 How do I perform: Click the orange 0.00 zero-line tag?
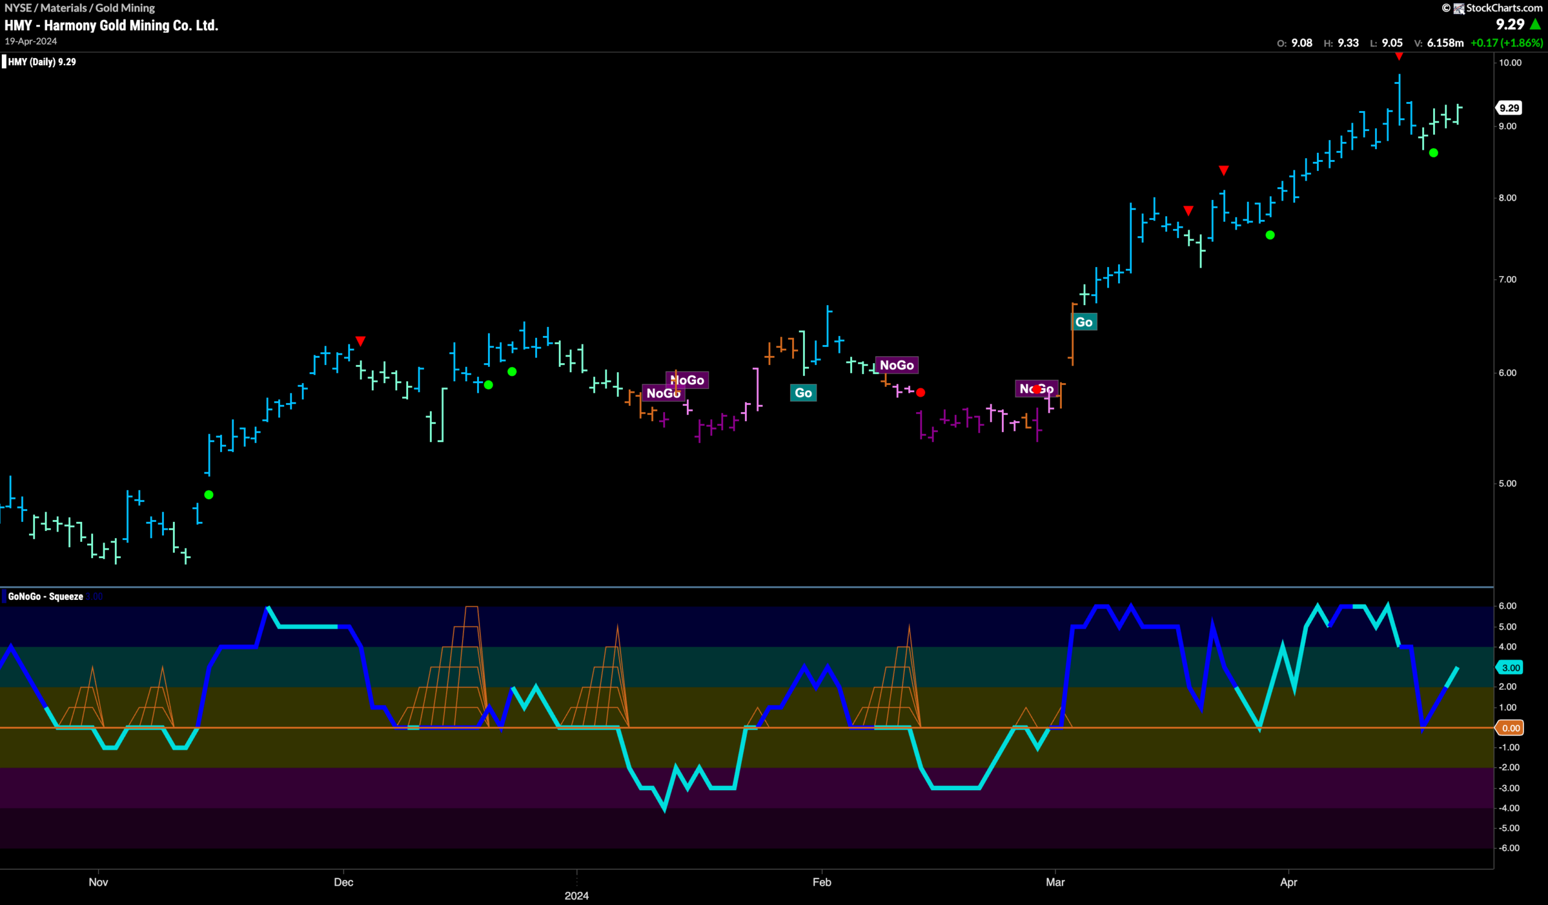(x=1510, y=727)
